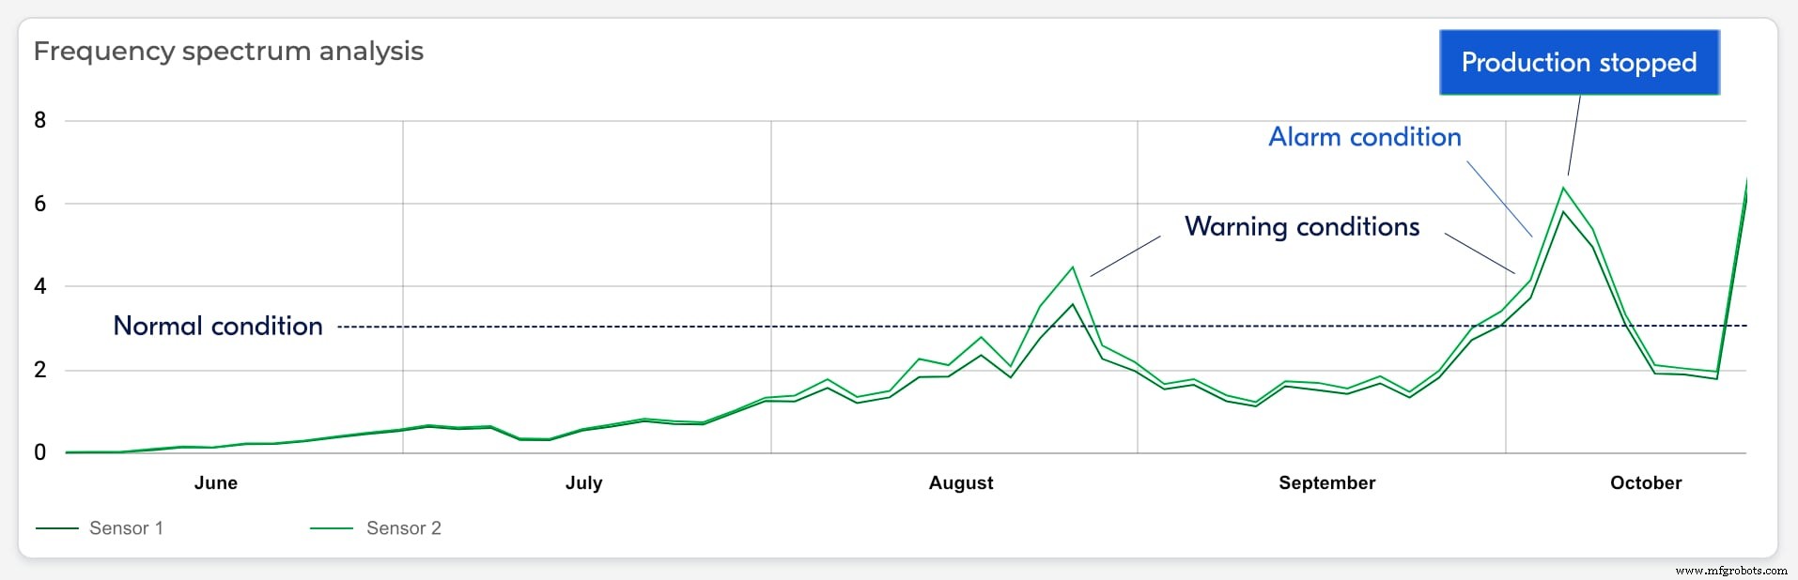Click the Production stopped blue label
The height and width of the screenshot is (580, 1798).
(x=1578, y=62)
